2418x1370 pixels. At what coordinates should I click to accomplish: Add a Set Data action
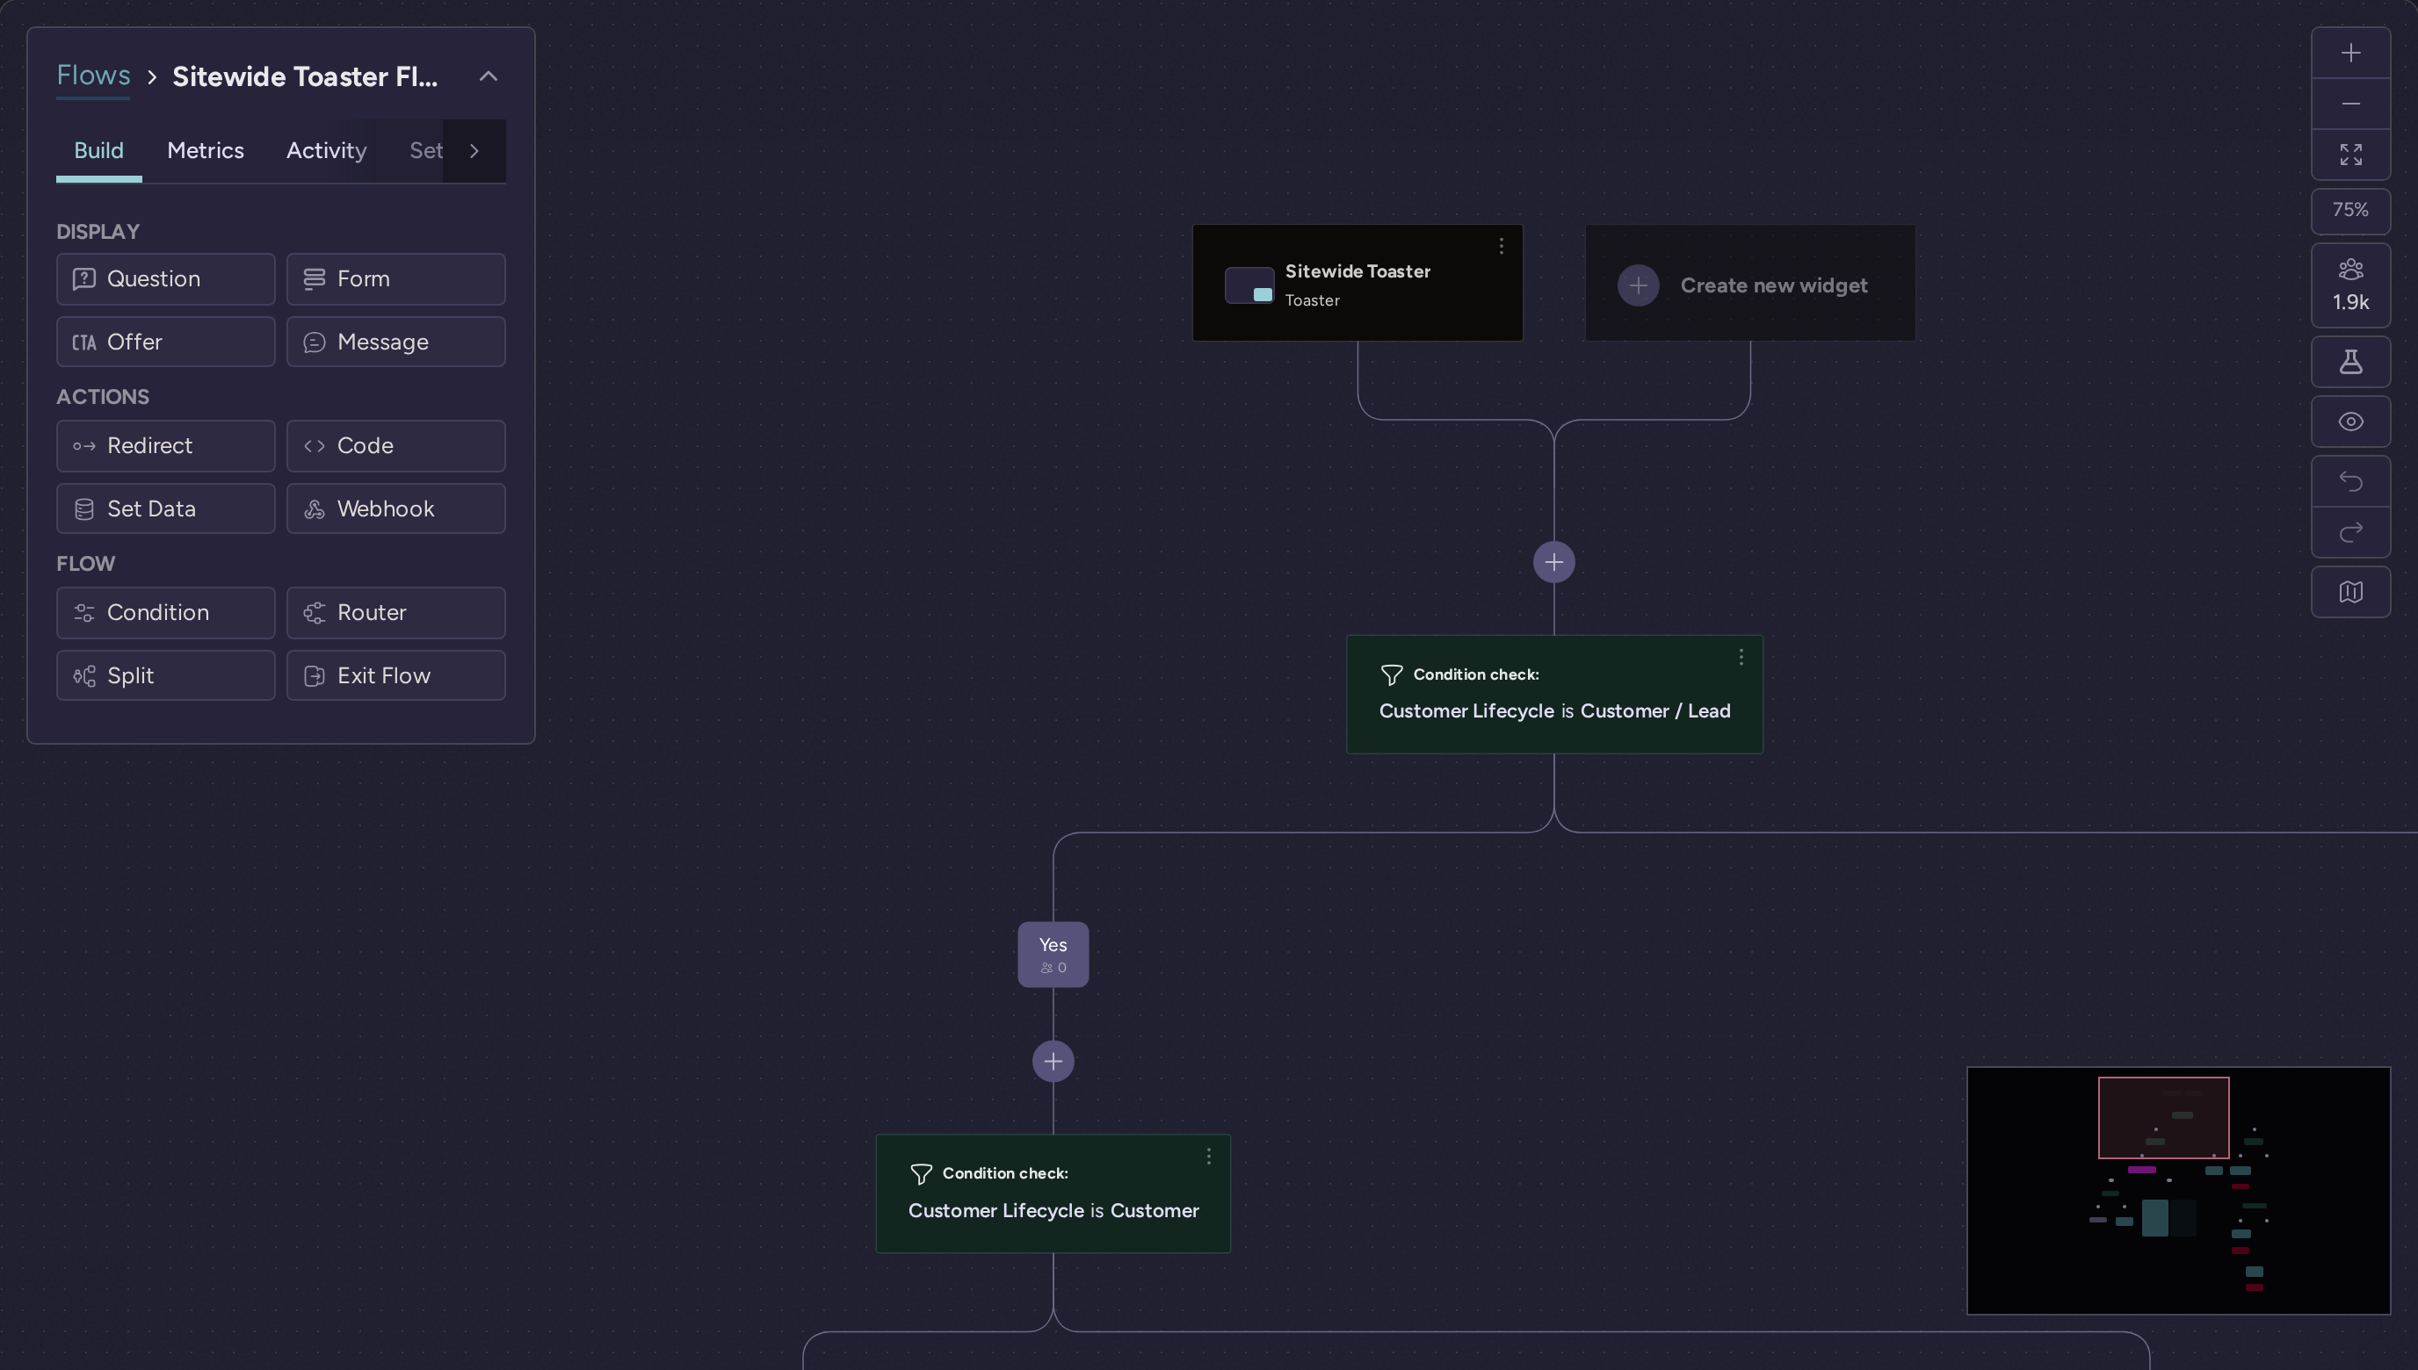(166, 509)
